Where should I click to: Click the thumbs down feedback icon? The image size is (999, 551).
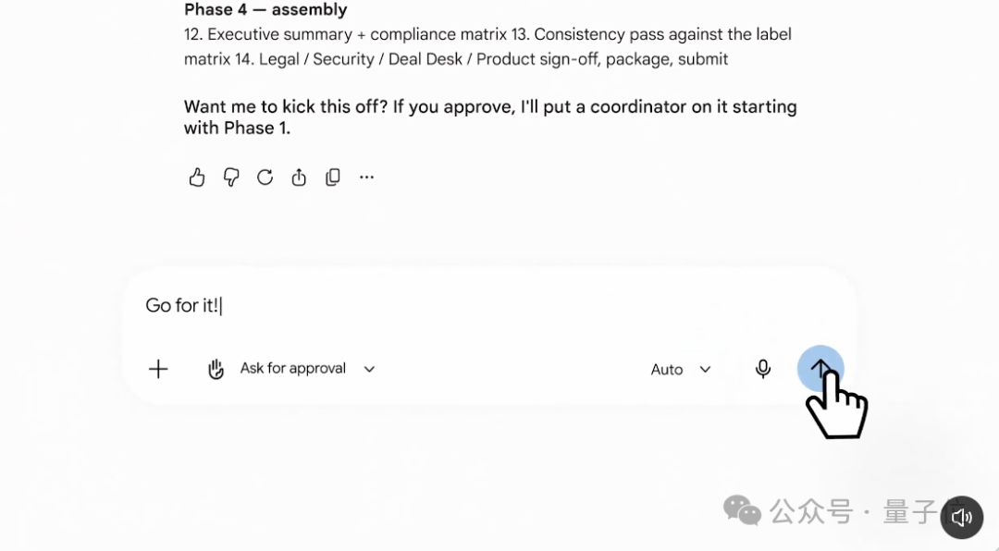[x=230, y=178]
